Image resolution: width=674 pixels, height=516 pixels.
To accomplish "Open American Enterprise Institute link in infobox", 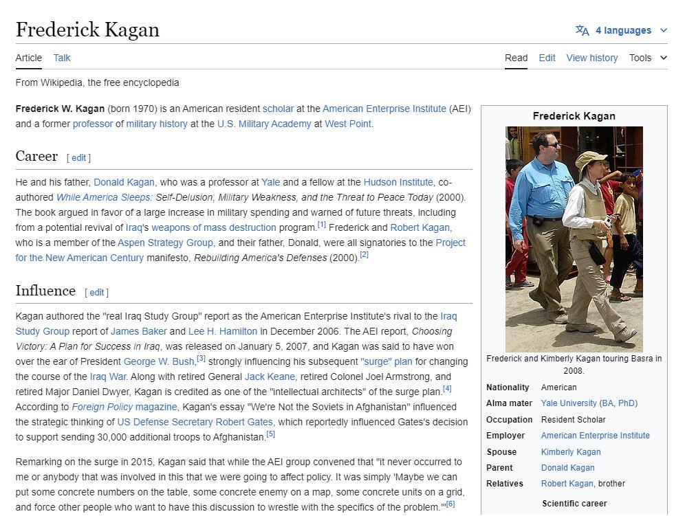I will (596, 436).
